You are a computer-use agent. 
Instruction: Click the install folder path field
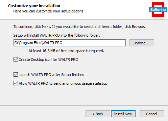(x=70, y=43)
